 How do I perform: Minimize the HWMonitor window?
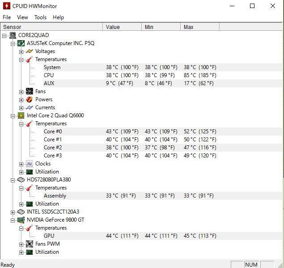point(232,6)
